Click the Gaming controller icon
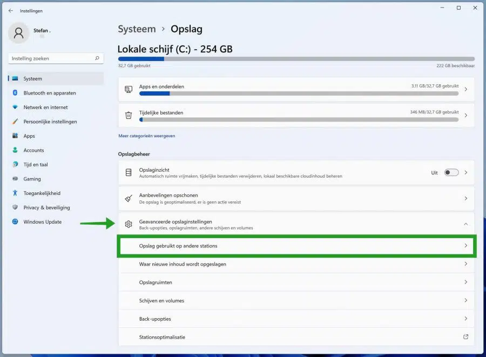Screen dimensions: 486x357 coord(15,178)
